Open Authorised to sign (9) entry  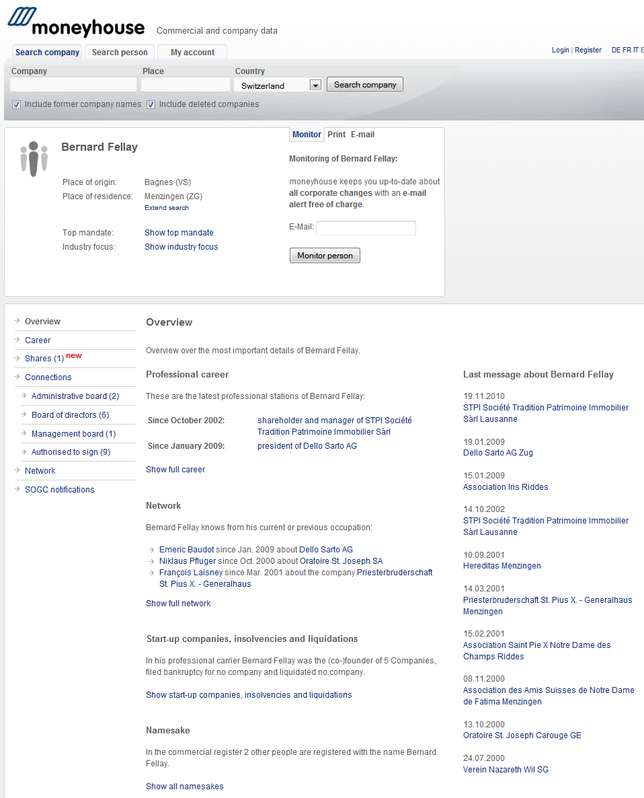[x=71, y=452]
